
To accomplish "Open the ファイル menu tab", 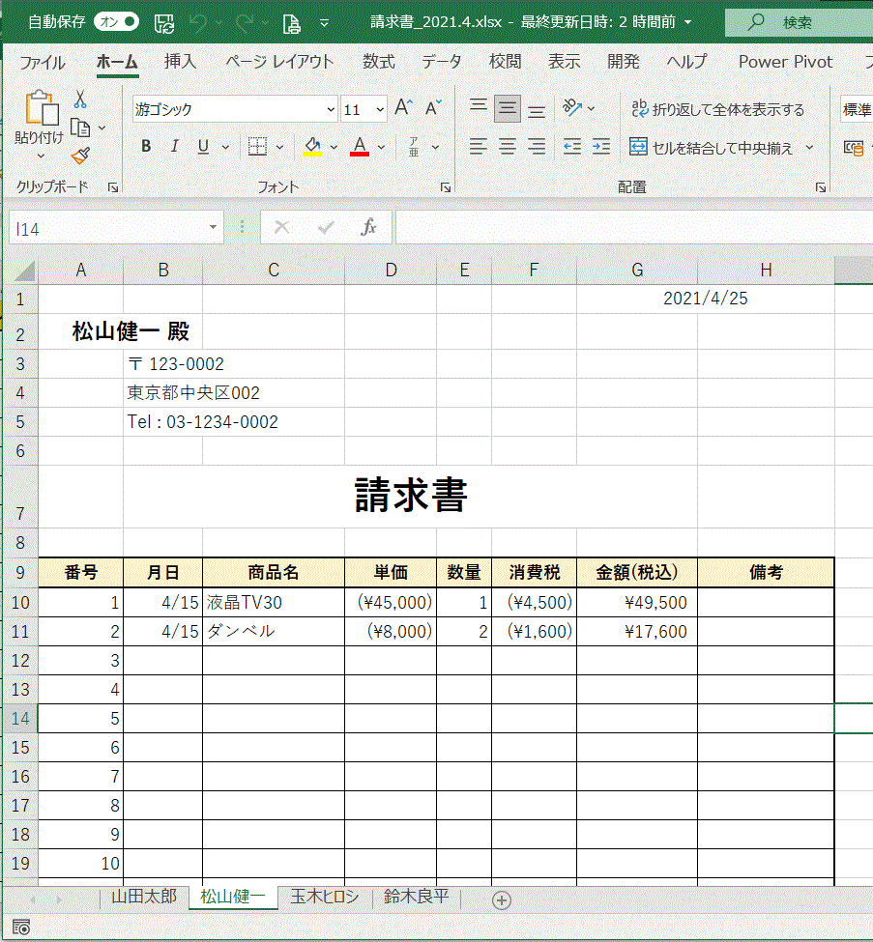I will click(42, 62).
